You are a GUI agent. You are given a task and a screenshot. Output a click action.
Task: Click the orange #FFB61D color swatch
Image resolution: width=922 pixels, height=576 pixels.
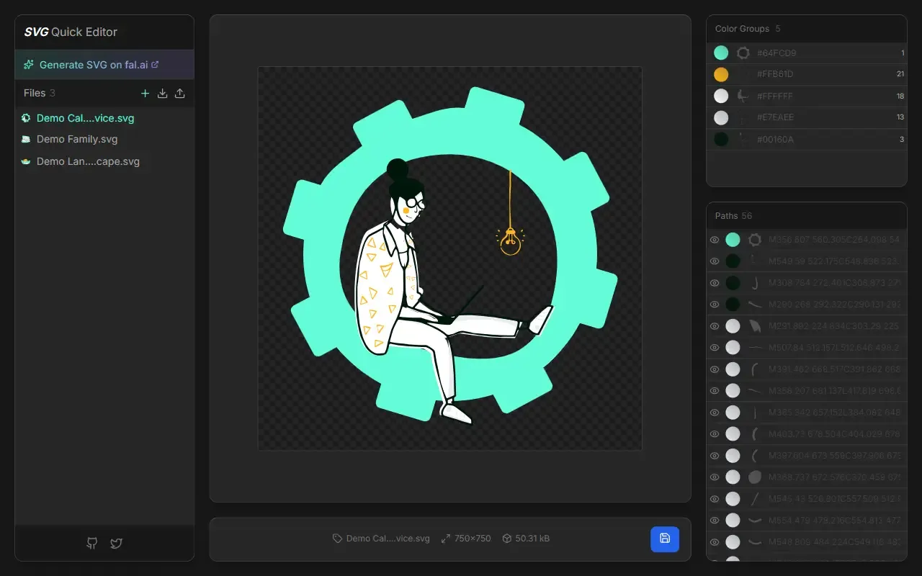(x=721, y=74)
